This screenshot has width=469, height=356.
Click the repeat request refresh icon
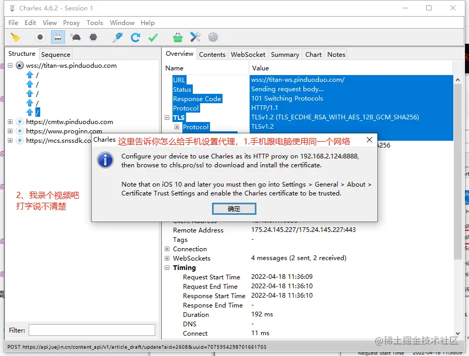pos(135,38)
